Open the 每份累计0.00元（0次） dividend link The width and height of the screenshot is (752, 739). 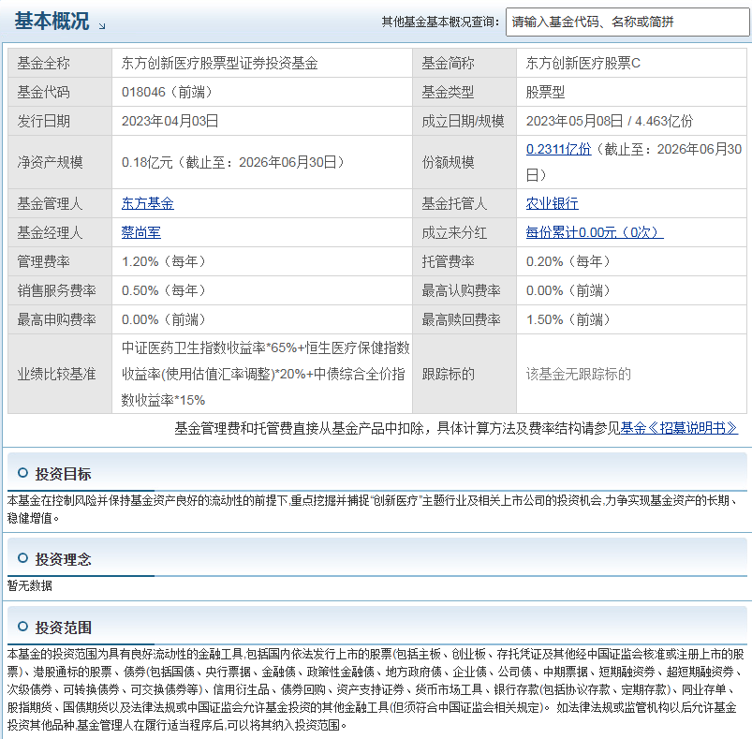pos(595,232)
